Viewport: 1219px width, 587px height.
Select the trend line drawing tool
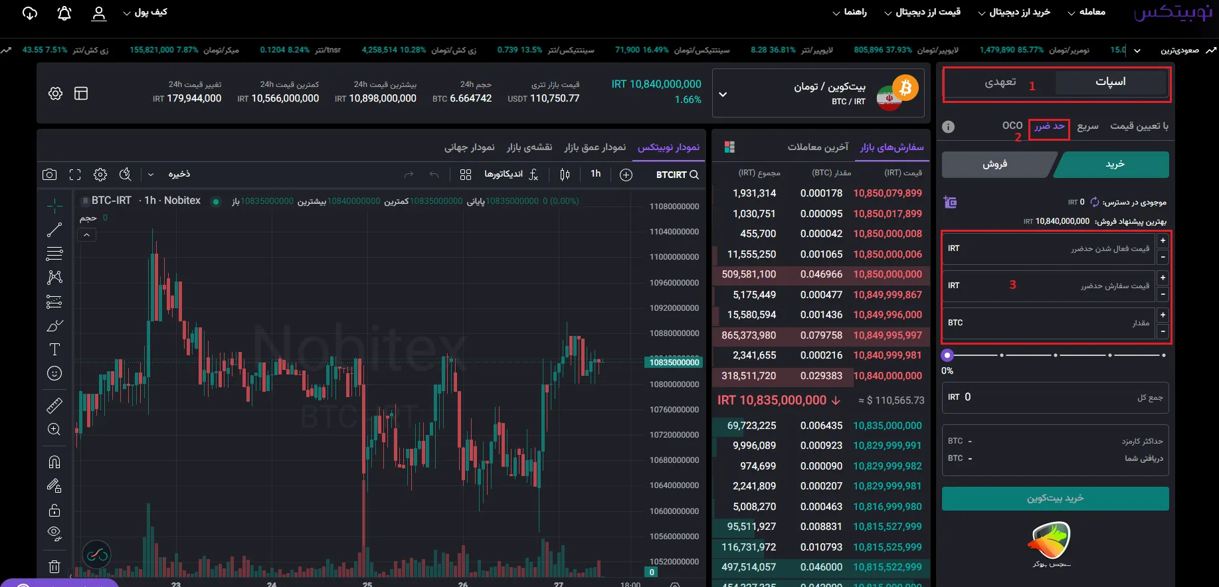tap(54, 230)
